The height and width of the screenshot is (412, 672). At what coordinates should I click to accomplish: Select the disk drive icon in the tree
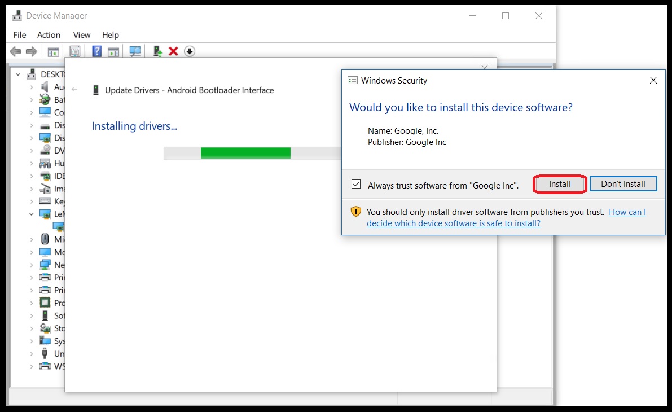[45, 126]
